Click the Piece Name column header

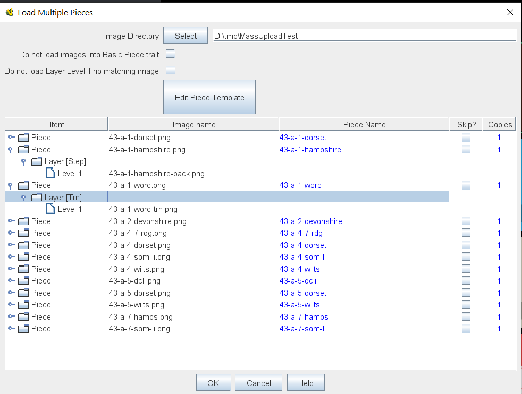(364, 125)
